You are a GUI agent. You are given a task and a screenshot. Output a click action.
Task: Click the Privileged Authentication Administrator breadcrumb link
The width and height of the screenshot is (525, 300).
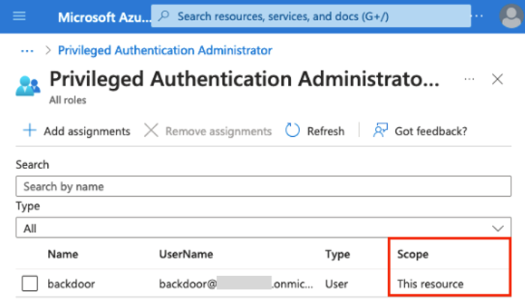(164, 50)
